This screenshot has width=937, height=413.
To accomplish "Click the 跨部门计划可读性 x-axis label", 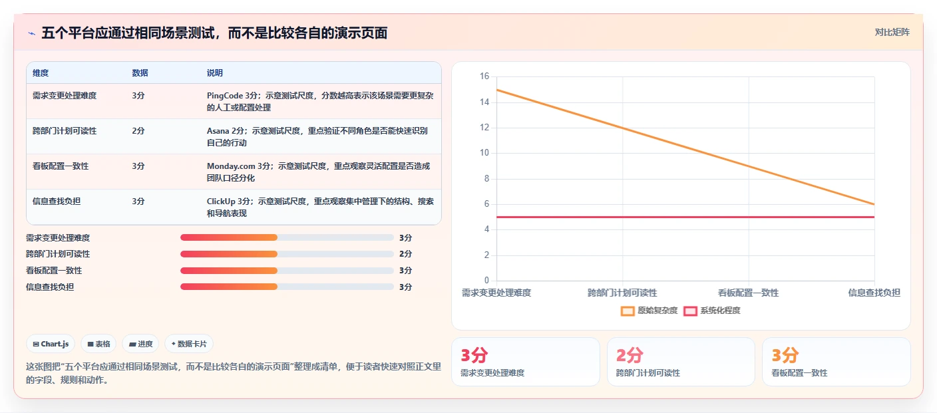I will click(x=622, y=293).
